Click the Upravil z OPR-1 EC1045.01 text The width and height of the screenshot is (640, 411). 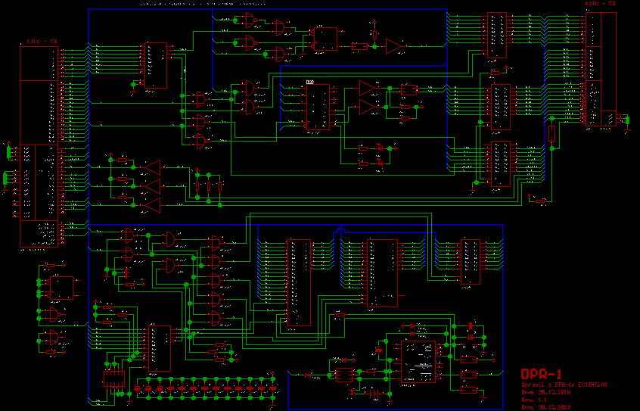(564, 385)
